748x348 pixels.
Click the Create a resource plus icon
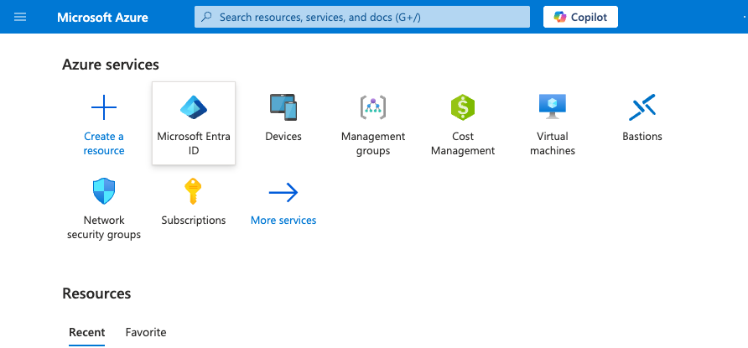[x=104, y=107]
